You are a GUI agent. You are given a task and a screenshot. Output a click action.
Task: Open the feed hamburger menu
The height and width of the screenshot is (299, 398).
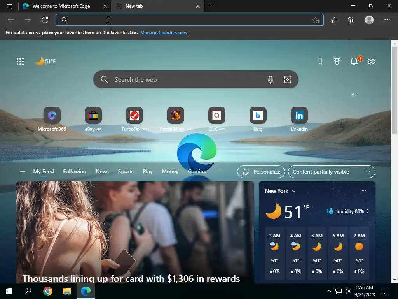(x=22, y=172)
